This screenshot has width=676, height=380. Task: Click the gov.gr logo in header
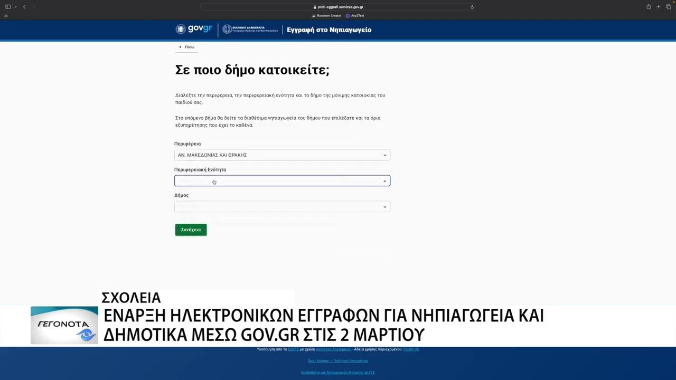[194, 30]
